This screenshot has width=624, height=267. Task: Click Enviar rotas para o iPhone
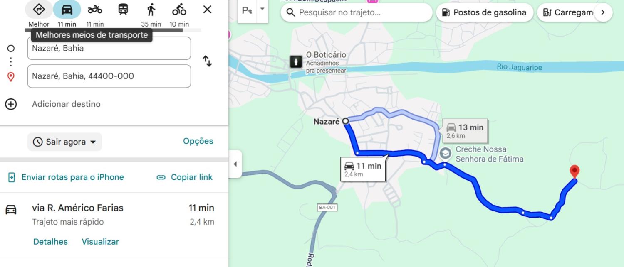click(66, 177)
